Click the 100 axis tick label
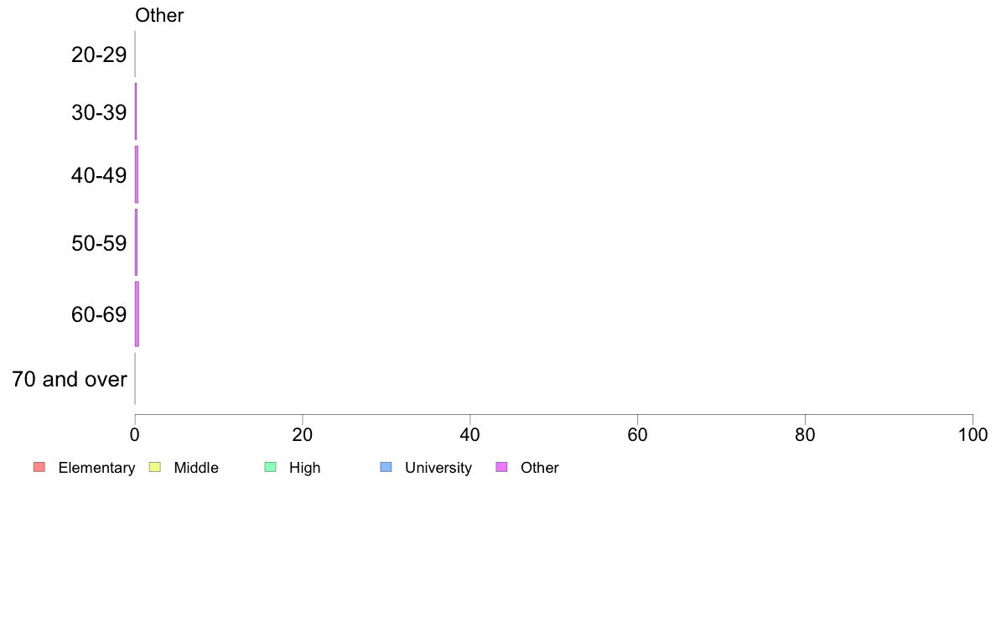 (x=973, y=434)
